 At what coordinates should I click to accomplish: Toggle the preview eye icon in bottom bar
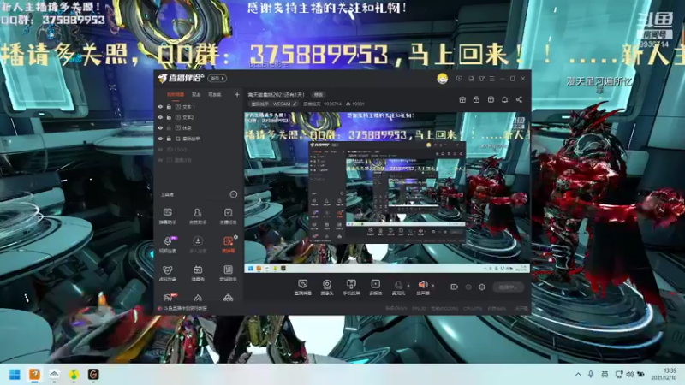(x=468, y=287)
